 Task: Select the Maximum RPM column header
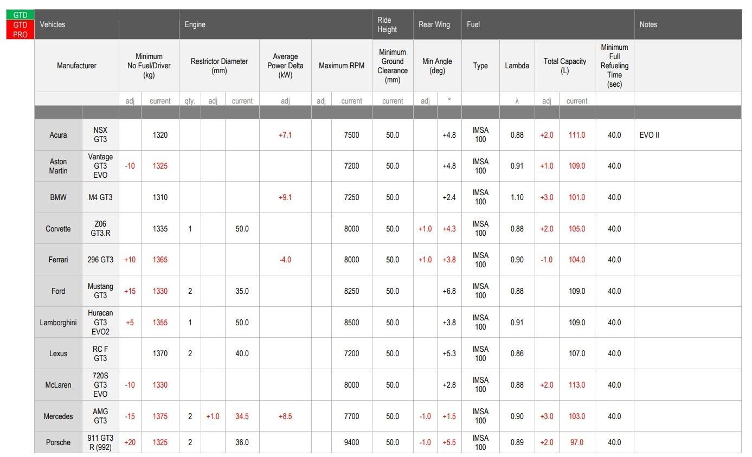[x=342, y=66]
